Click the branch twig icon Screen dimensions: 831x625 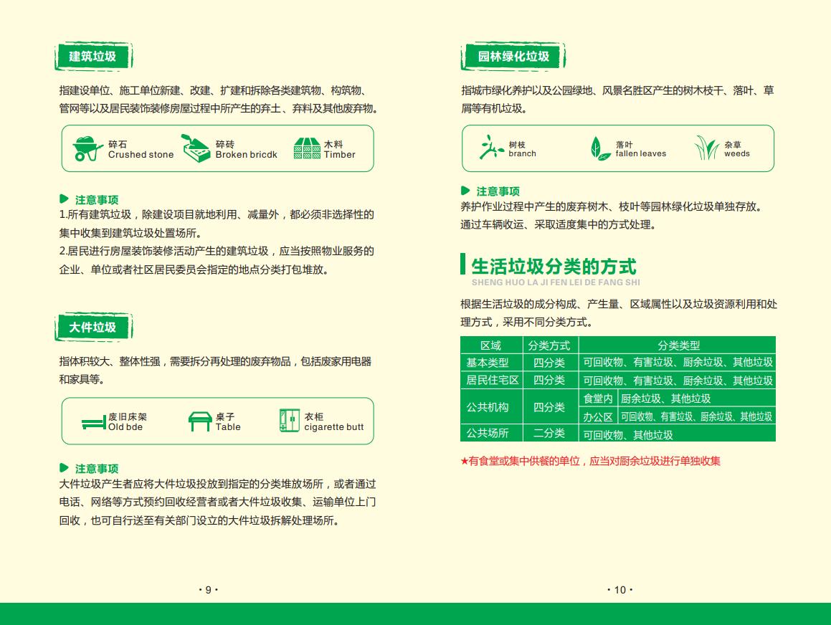coord(491,147)
